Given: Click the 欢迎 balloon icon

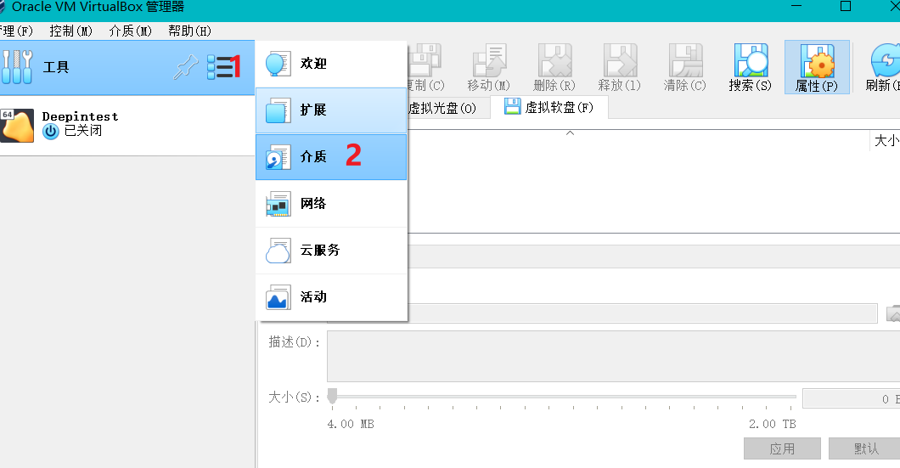Looking at the screenshot, I should pyautogui.click(x=278, y=64).
